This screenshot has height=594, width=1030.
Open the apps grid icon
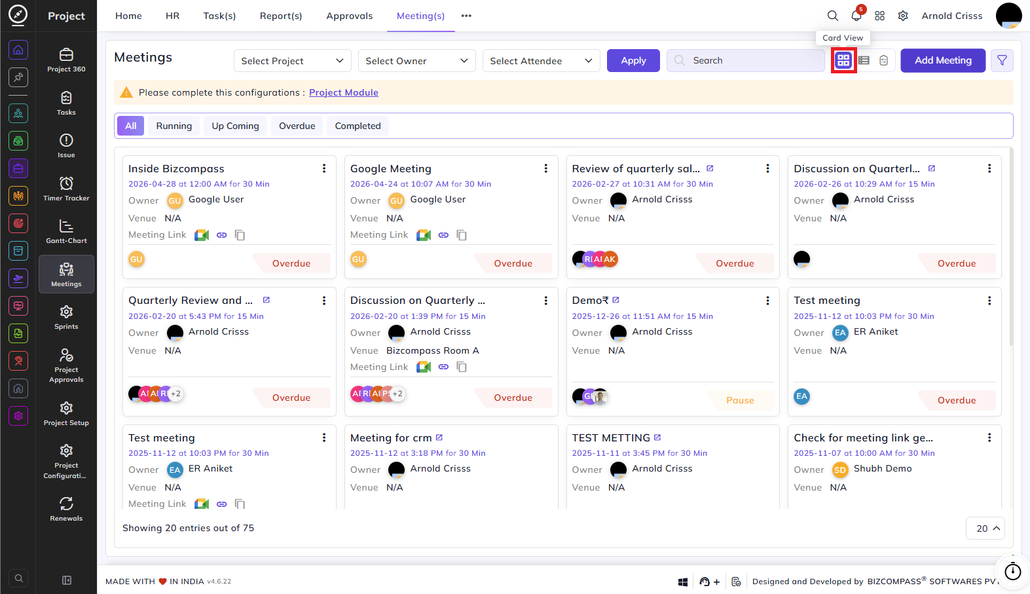tap(880, 16)
